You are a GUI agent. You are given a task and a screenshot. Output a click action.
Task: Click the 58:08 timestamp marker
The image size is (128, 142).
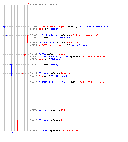coord(34,64)
